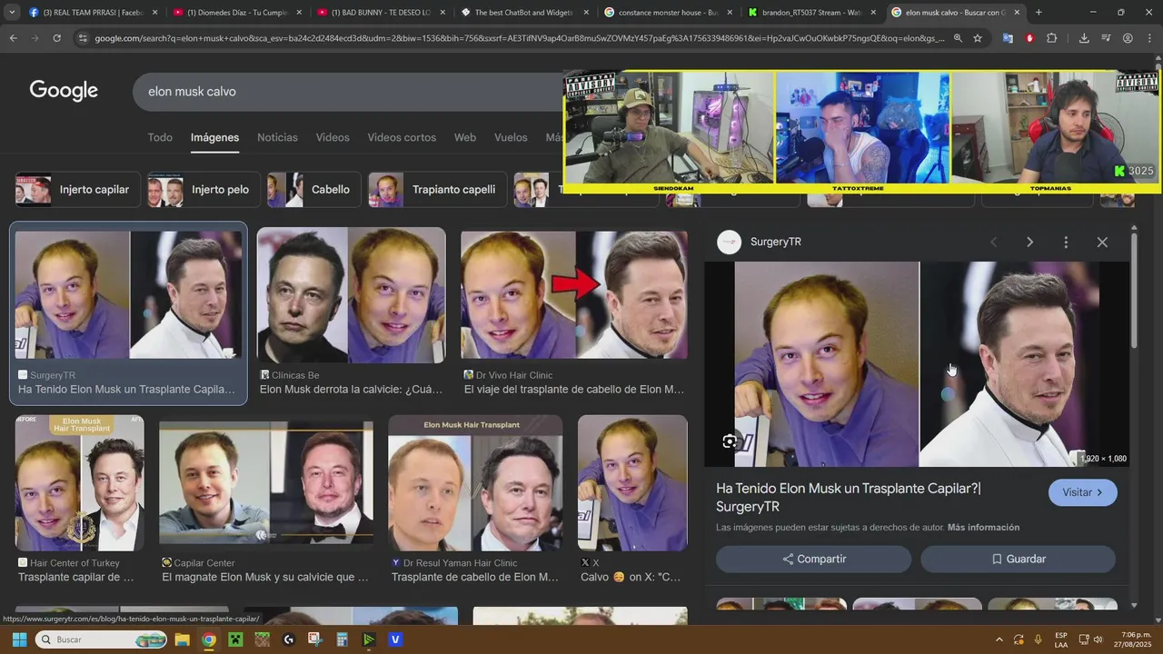Viewport: 1163px width, 654px height.
Task: Show next image in preview panel
Action: (x=1029, y=242)
